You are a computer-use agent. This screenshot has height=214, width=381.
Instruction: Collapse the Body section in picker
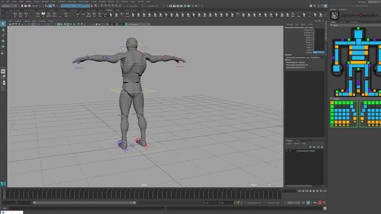pyautogui.click(x=331, y=25)
